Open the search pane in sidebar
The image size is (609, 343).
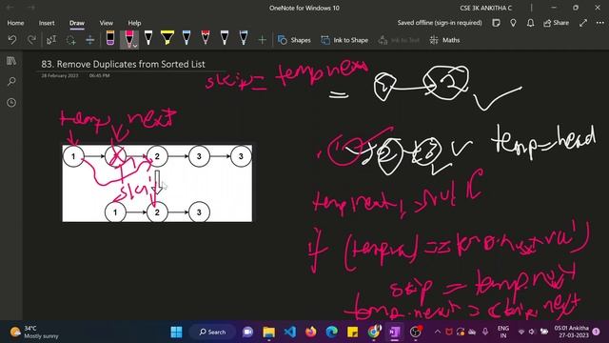coord(11,82)
